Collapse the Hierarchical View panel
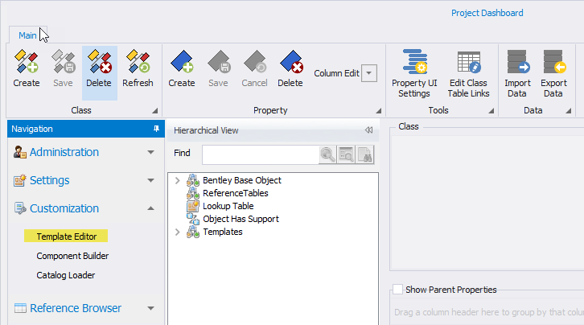 (368, 130)
